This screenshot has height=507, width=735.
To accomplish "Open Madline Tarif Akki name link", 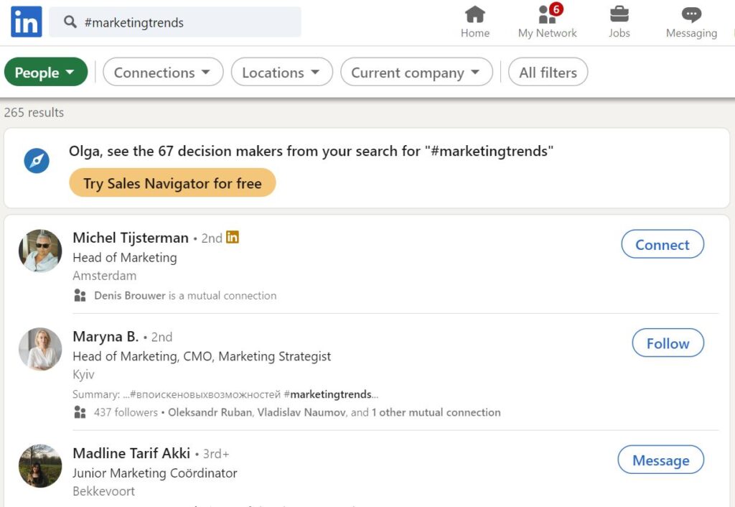I will point(132,453).
